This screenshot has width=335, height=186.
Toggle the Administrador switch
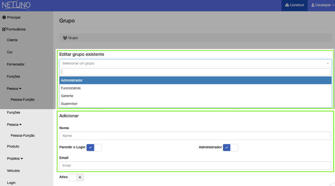point(230,147)
